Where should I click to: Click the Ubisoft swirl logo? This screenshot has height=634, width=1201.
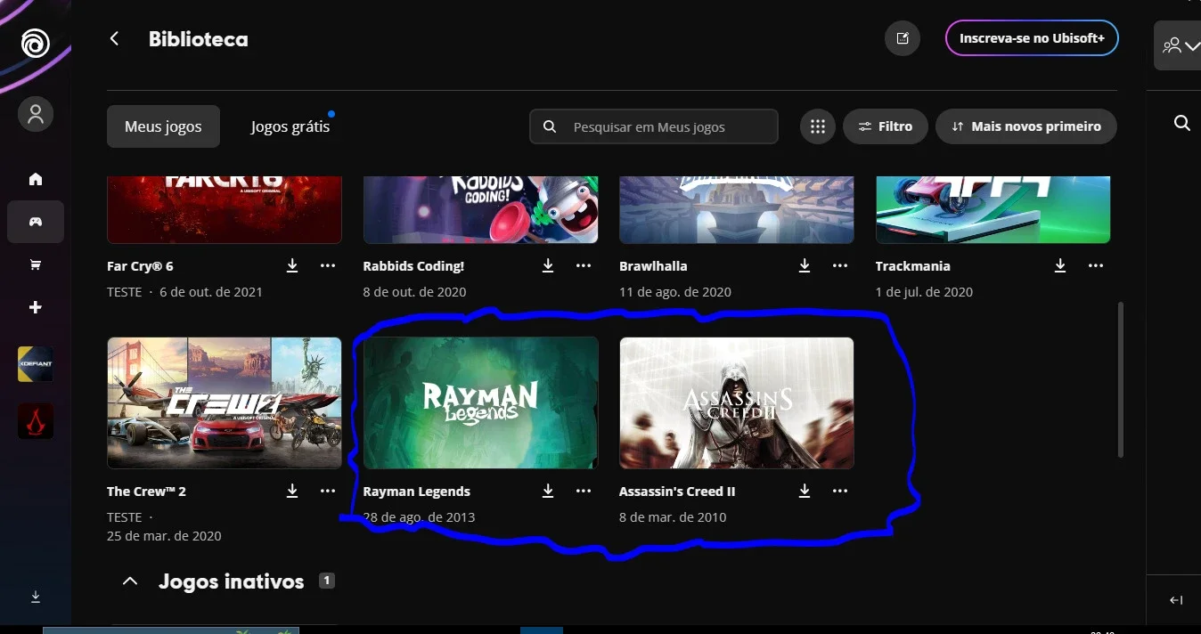pyautogui.click(x=36, y=42)
